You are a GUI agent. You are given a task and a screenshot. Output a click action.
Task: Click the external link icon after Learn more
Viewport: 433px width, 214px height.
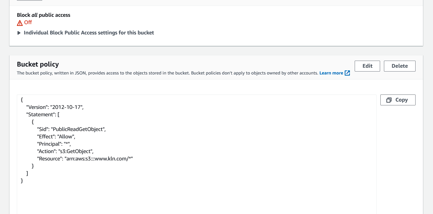[348, 73]
